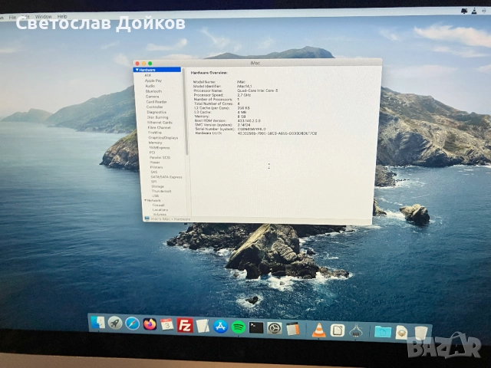Select SATA/SATA Express in the sidebar
This screenshot has height=368, width=491.
(166, 177)
